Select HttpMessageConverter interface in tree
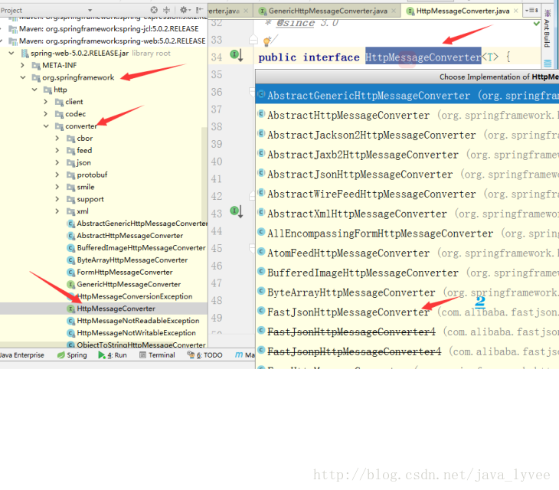The image size is (559, 490). tap(116, 309)
